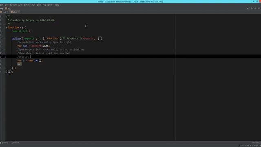This screenshot has width=261, height=147.
Task: Open the Navigate menu
Action: click(x=13, y=5)
